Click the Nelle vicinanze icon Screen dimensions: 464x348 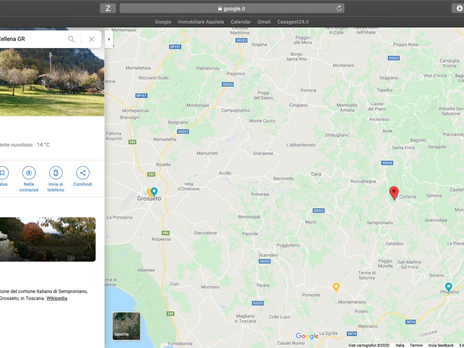click(x=29, y=173)
